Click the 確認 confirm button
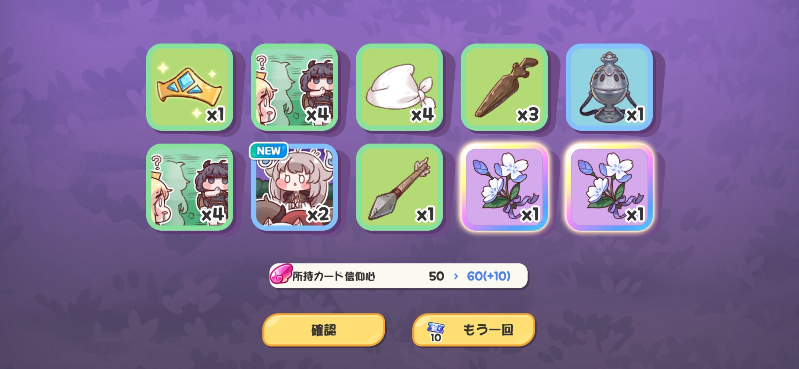799x369 pixels. pyautogui.click(x=324, y=330)
